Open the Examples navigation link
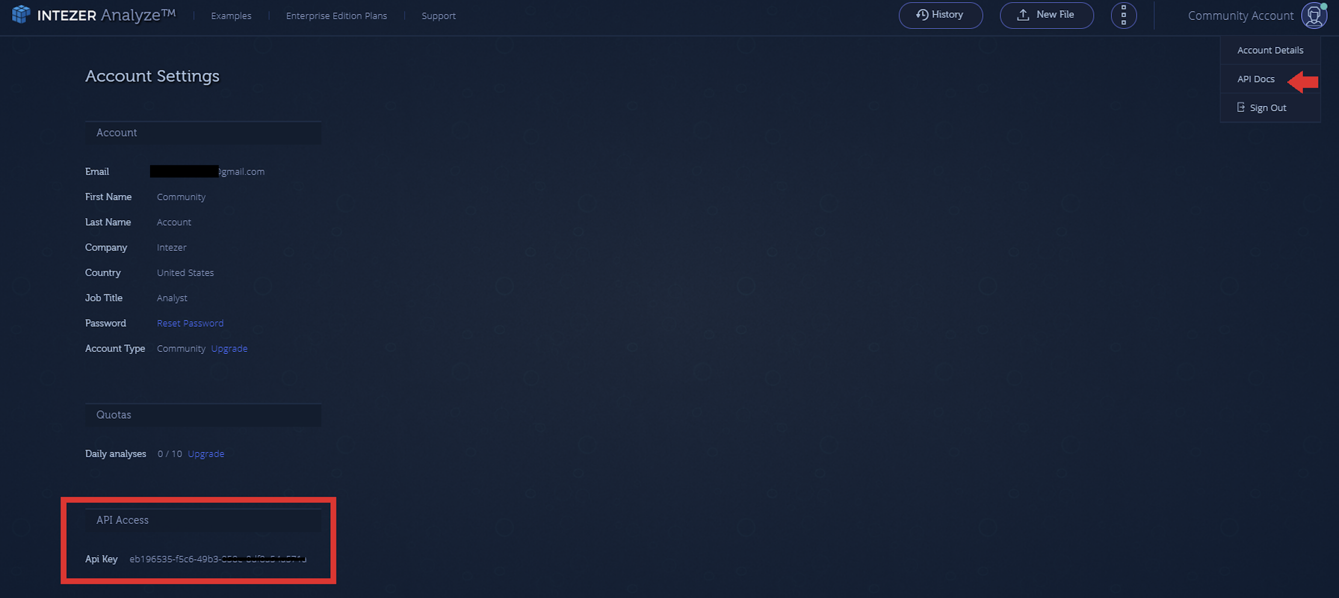Image resolution: width=1339 pixels, height=598 pixels. tap(231, 16)
